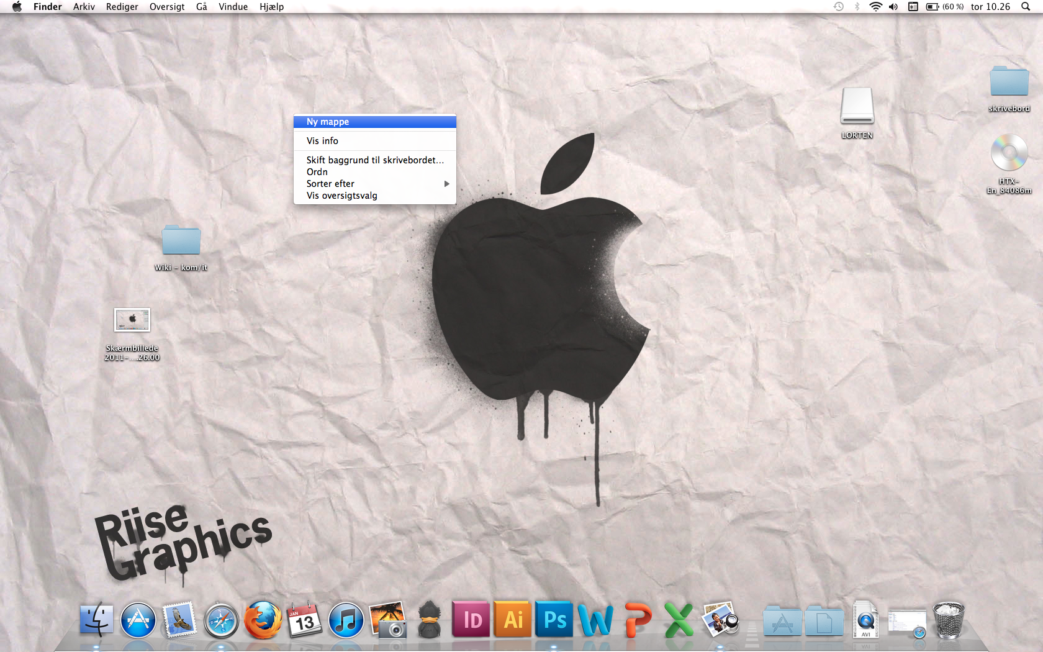Screen dimensions: 1043x652
Task: Open the Wi-Fi status menu
Action: point(875,7)
